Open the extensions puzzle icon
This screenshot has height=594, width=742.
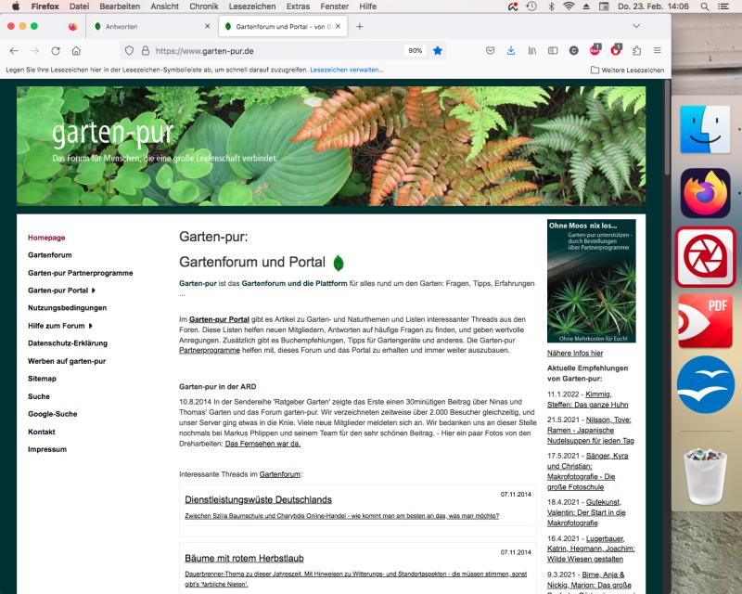[x=636, y=50]
